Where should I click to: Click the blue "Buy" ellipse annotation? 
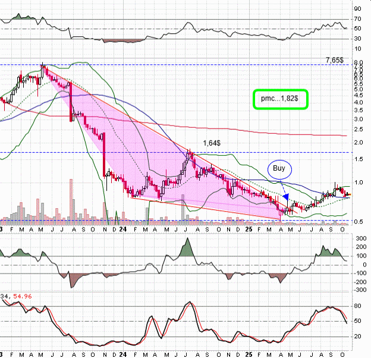(x=279, y=169)
